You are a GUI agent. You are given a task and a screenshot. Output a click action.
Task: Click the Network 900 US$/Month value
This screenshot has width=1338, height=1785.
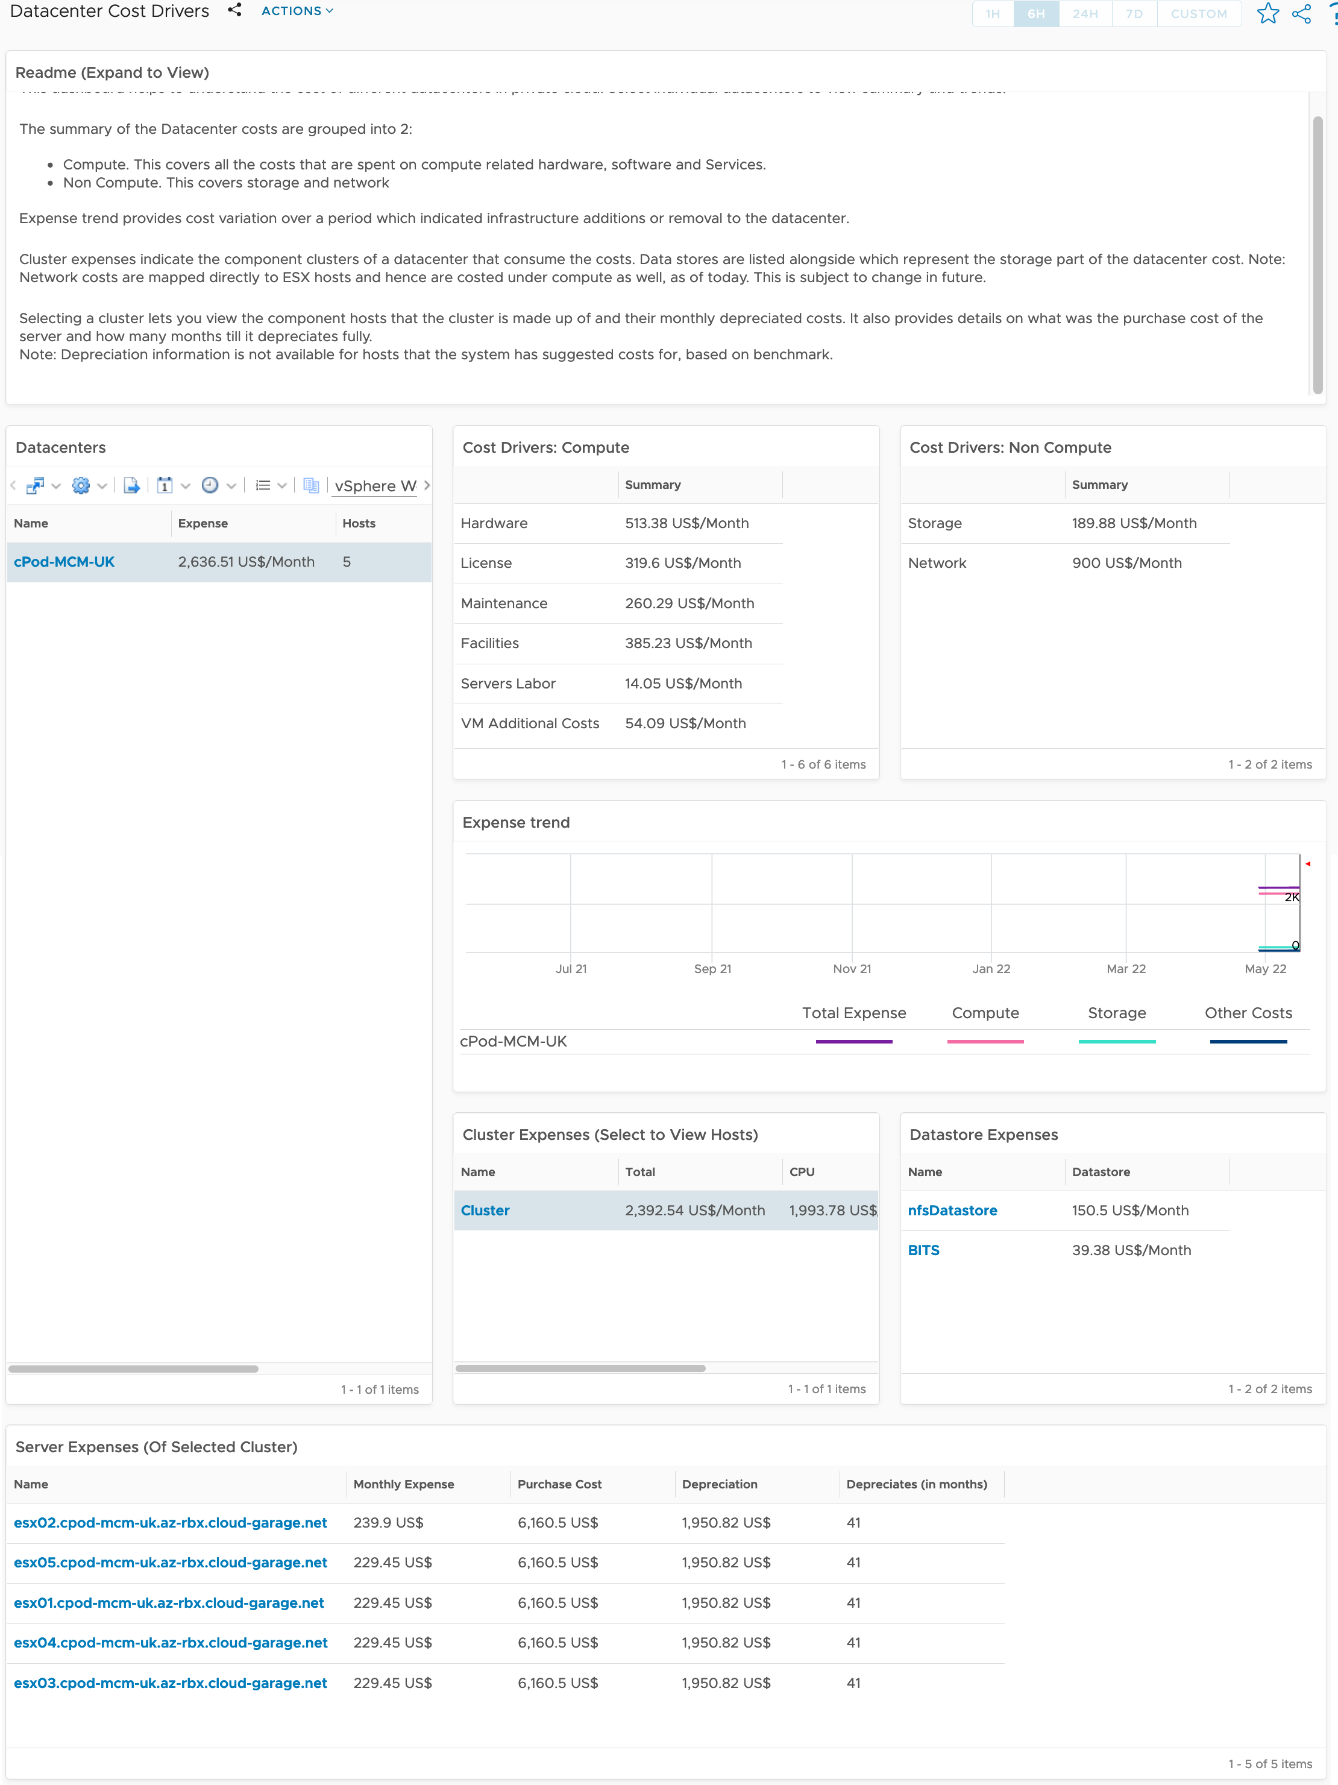[x=1126, y=563]
